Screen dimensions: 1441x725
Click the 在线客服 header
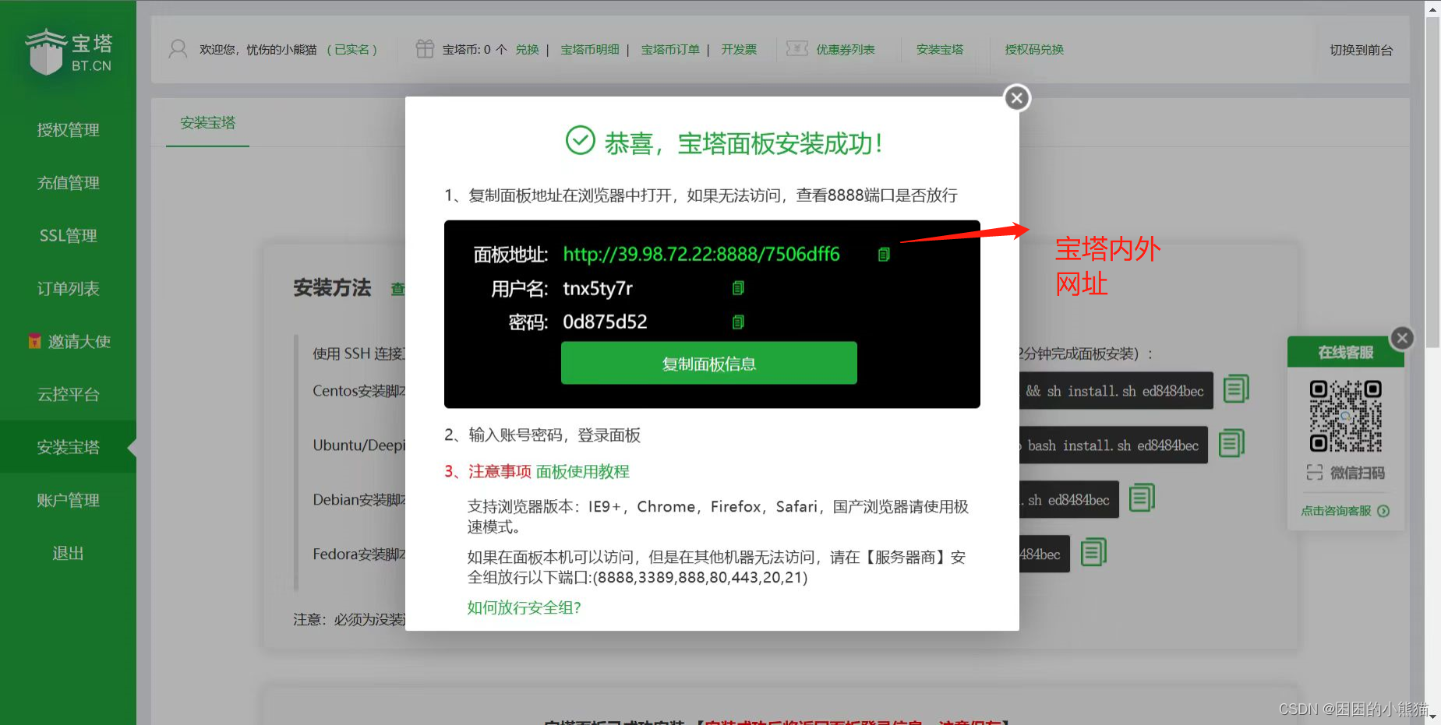[x=1345, y=352]
